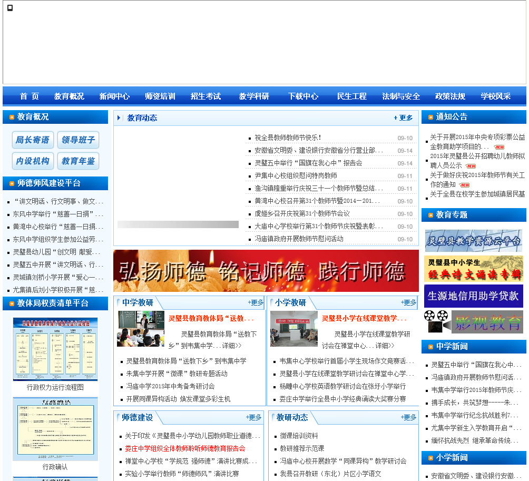Open red headline 灵璧县教育体局"送教...
Viewport: 529px width, 481px height.
(211, 318)
